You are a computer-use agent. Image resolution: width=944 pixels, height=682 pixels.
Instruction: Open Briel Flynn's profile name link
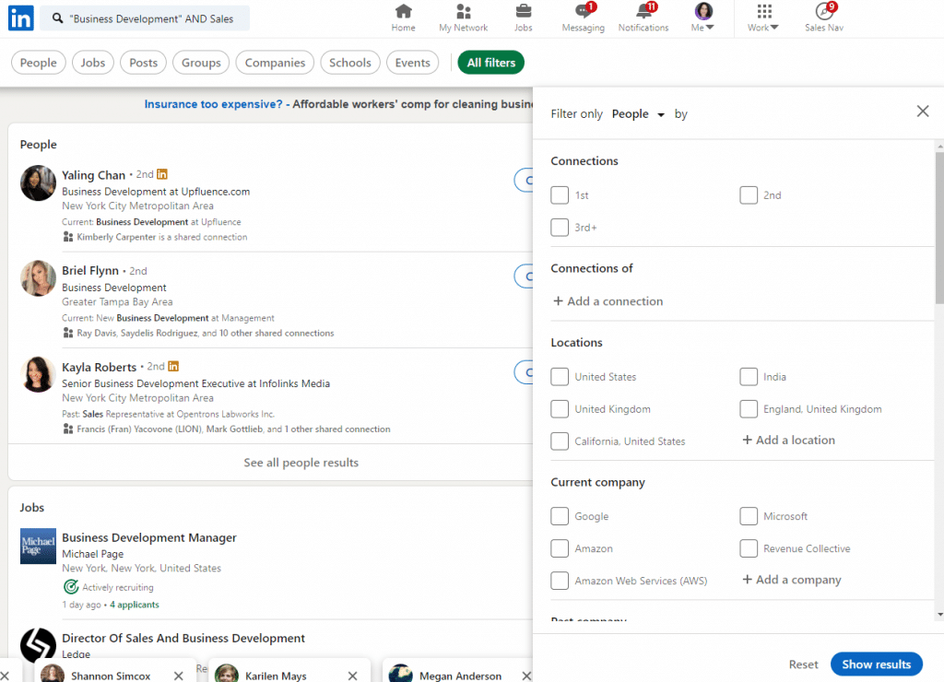click(90, 271)
